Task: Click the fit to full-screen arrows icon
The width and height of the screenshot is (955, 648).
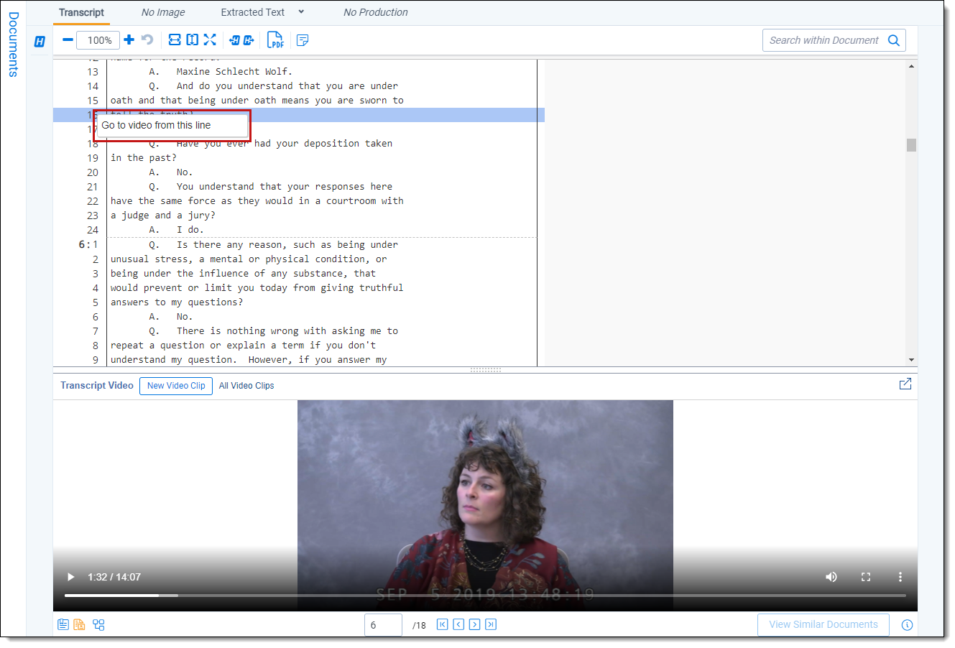Action: click(x=210, y=40)
